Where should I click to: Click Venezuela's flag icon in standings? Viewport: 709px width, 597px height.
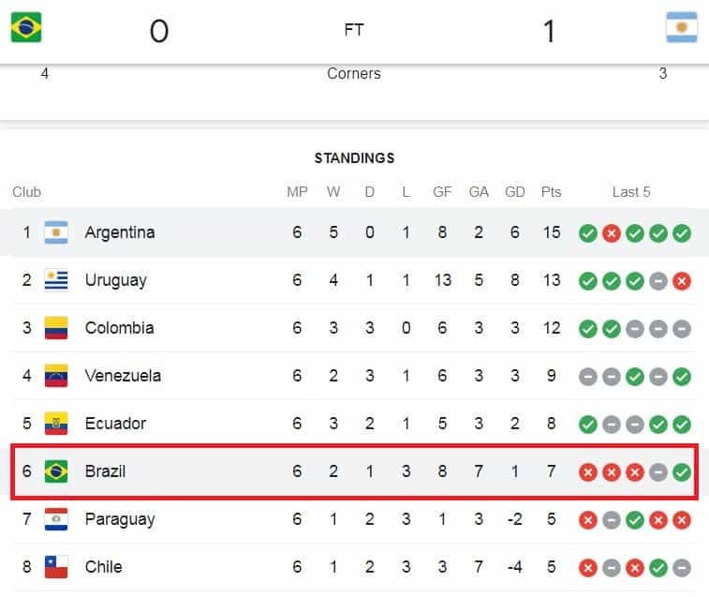tap(56, 376)
